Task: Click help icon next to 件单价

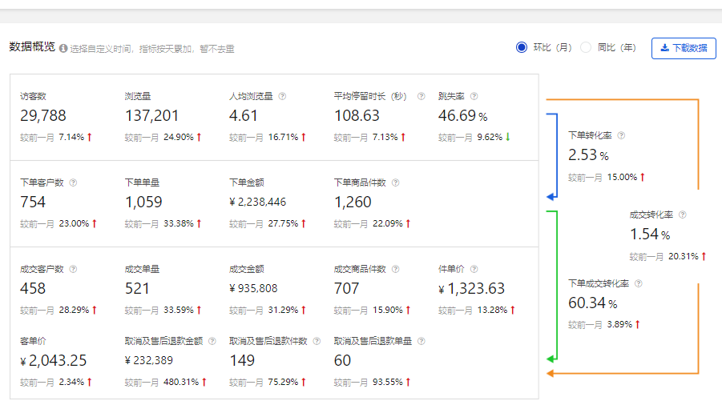Action: pyautogui.click(x=473, y=269)
